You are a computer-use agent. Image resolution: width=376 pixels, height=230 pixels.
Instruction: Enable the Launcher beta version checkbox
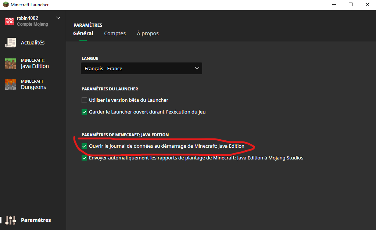point(85,100)
